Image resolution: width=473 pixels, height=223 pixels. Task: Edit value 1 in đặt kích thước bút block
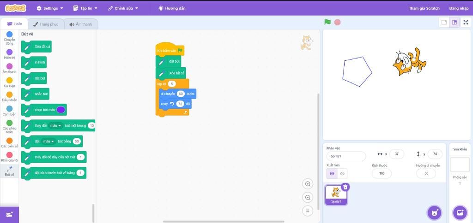80,173
